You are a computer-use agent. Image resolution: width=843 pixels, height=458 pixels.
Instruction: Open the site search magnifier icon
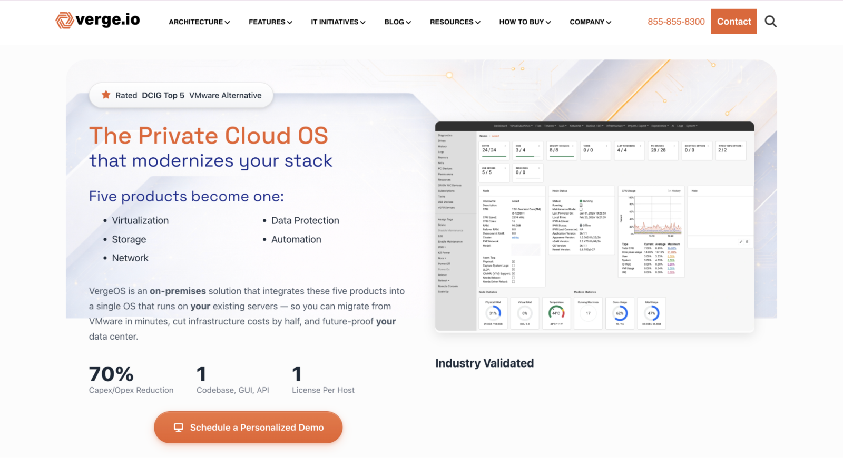[x=770, y=22]
